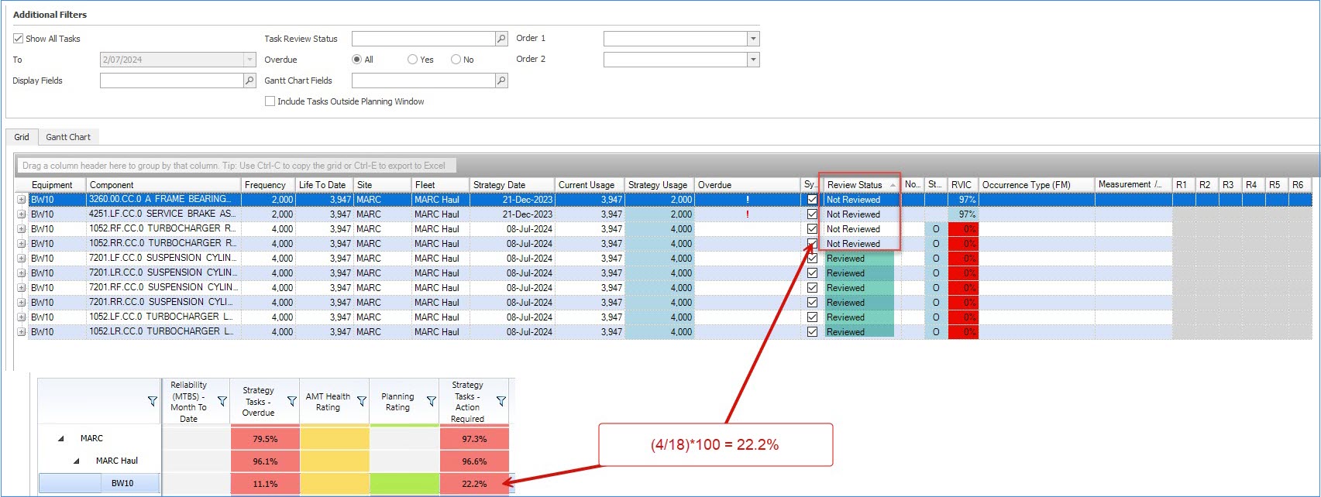The height and width of the screenshot is (497, 1321).
Task: Click 79.5% overdue cell for MARC
Action: click(x=265, y=439)
